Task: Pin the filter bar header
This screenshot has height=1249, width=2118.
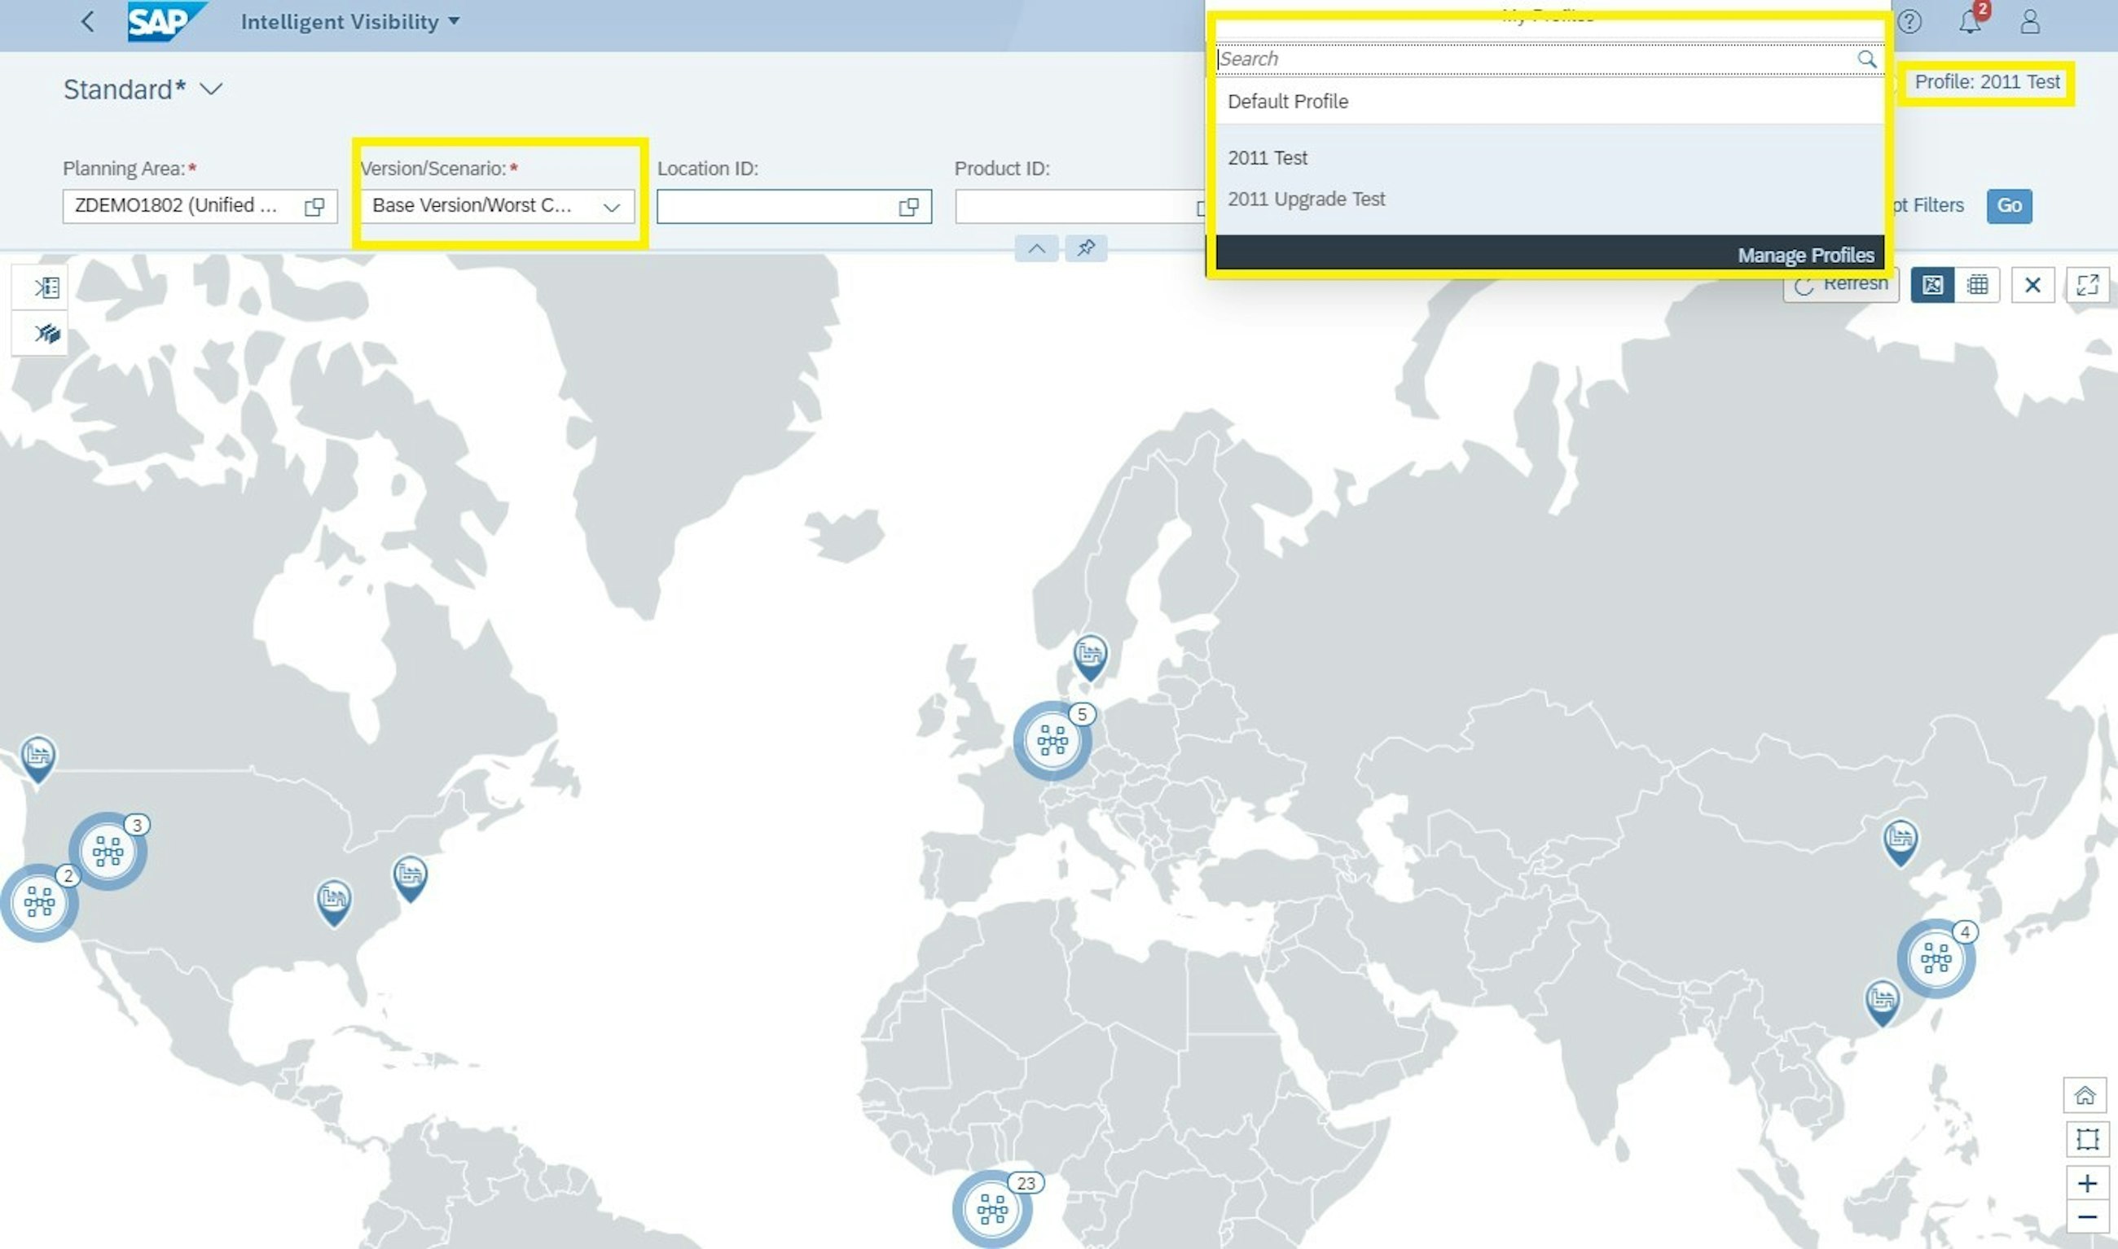Action: tap(1086, 248)
